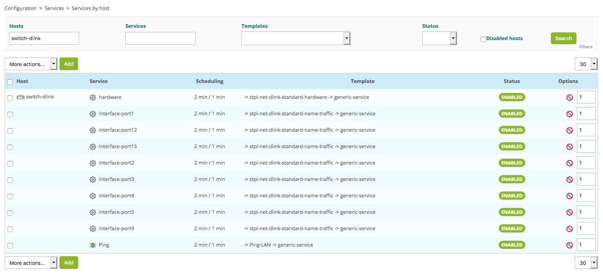Check the box for interface-port3 row
Image resolution: width=603 pixels, height=279 pixels.
coord(10,180)
